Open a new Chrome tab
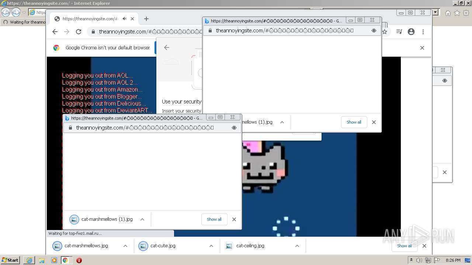Viewport: 472px width, 265px height. [146, 19]
